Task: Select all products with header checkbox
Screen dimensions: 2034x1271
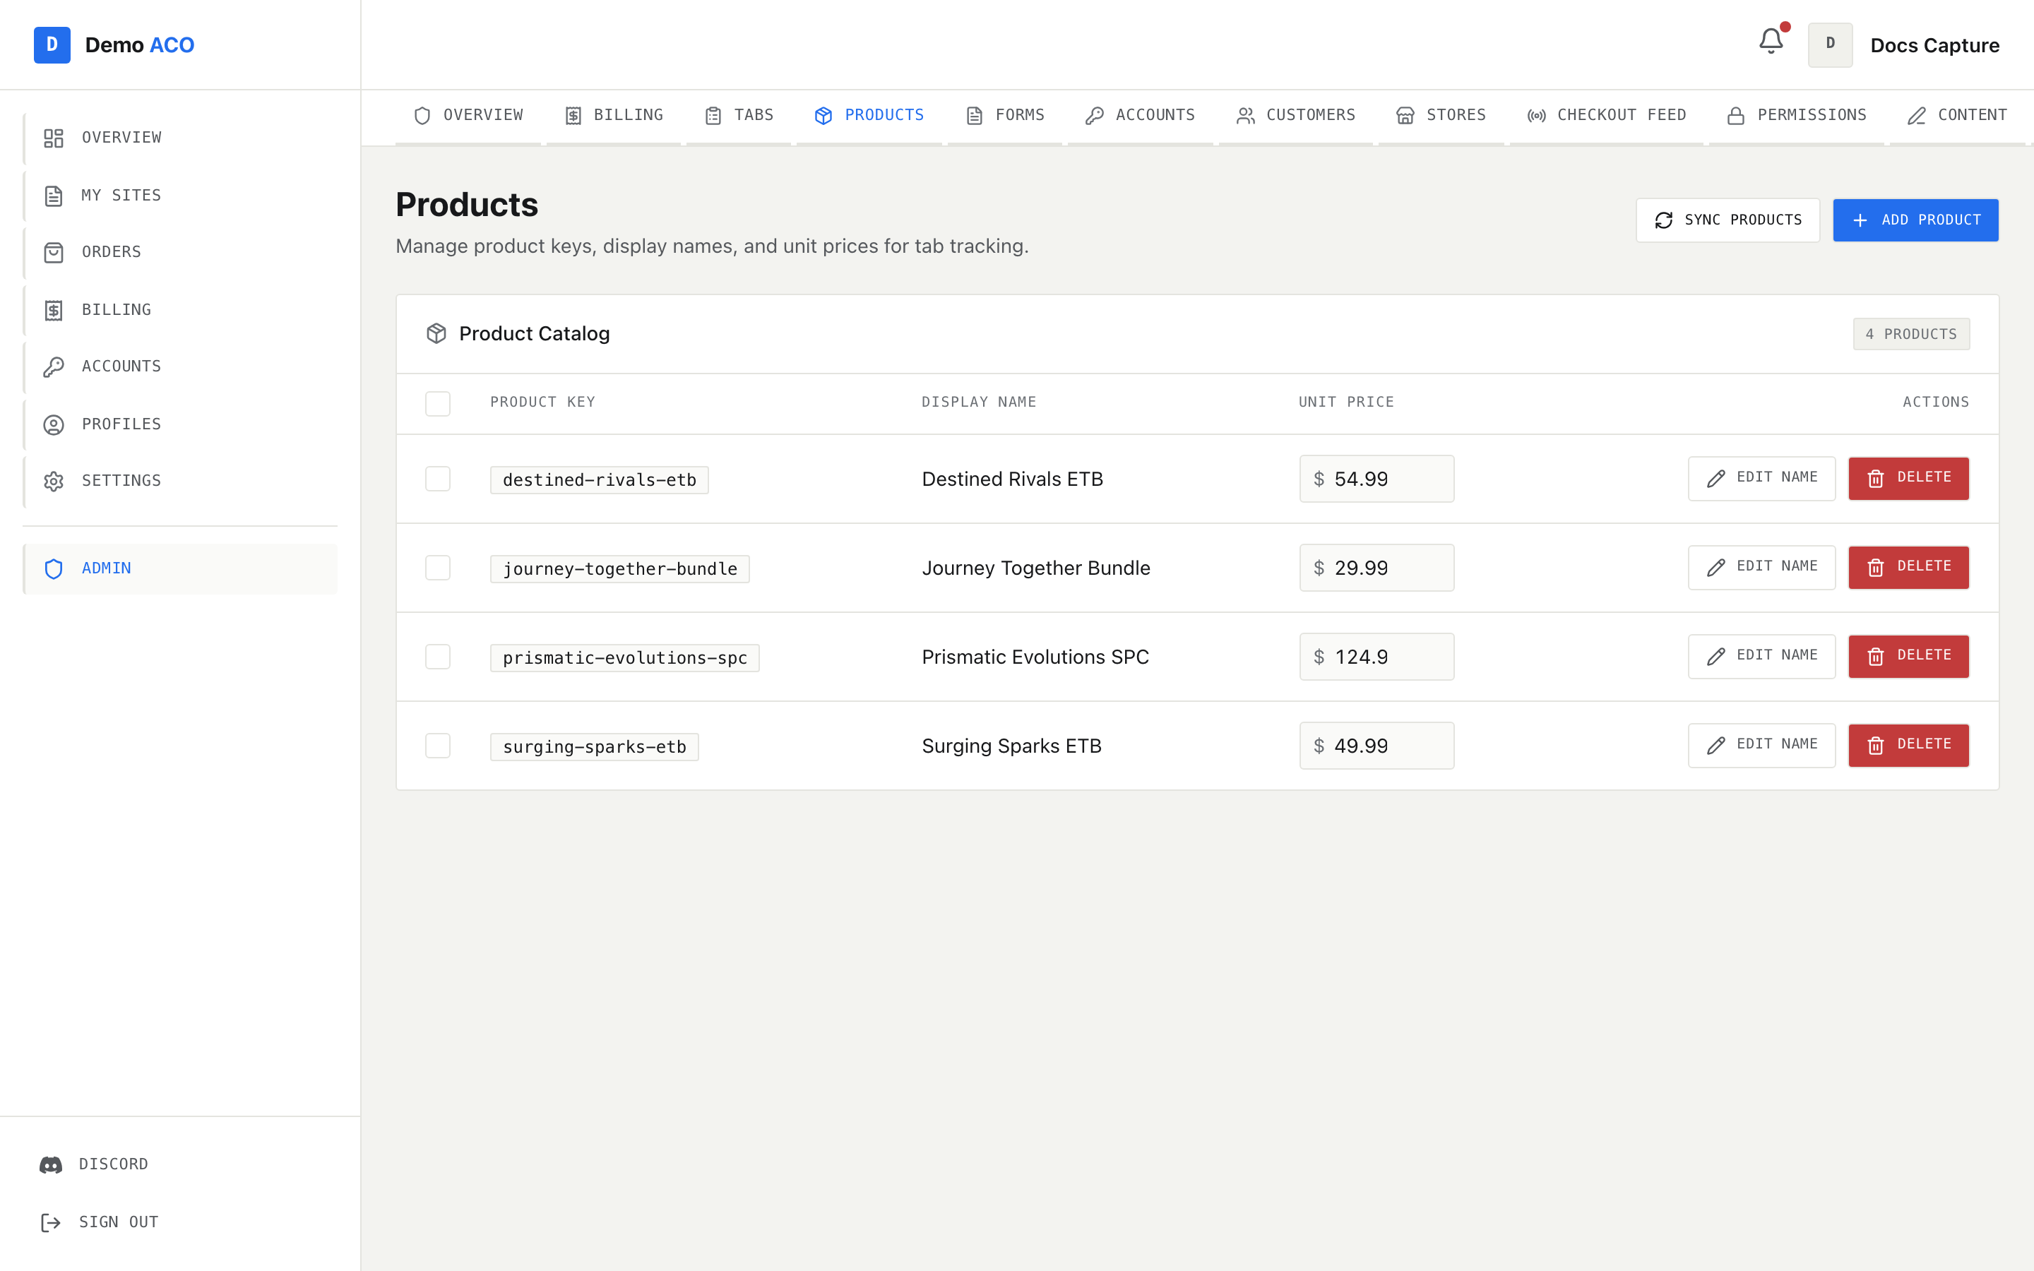Action: 438,403
